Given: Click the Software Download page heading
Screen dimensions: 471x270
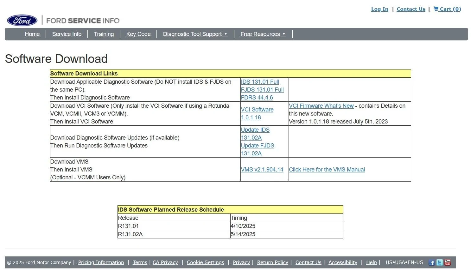Looking at the screenshot, I should [x=56, y=59].
